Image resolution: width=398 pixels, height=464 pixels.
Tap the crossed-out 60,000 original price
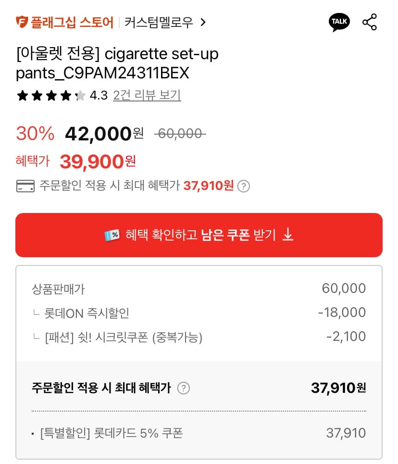point(180,134)
